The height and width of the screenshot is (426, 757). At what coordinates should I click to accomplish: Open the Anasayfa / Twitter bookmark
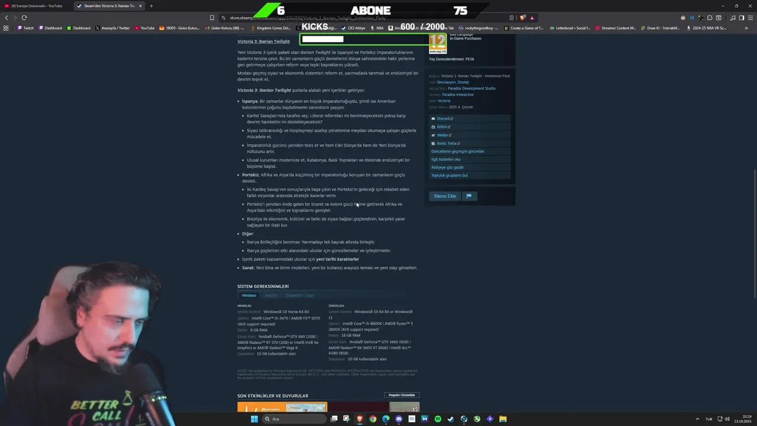pyautogui.click(x=112, y=28)
